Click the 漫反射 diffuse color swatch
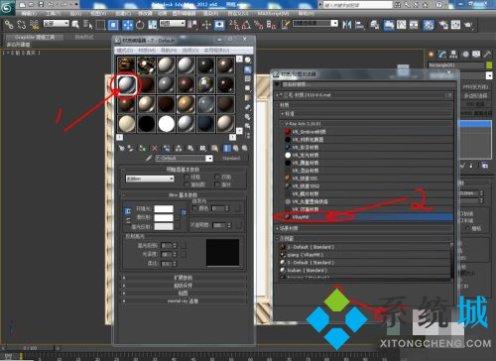Screen dimensions: 496x361 coord(164,218)
